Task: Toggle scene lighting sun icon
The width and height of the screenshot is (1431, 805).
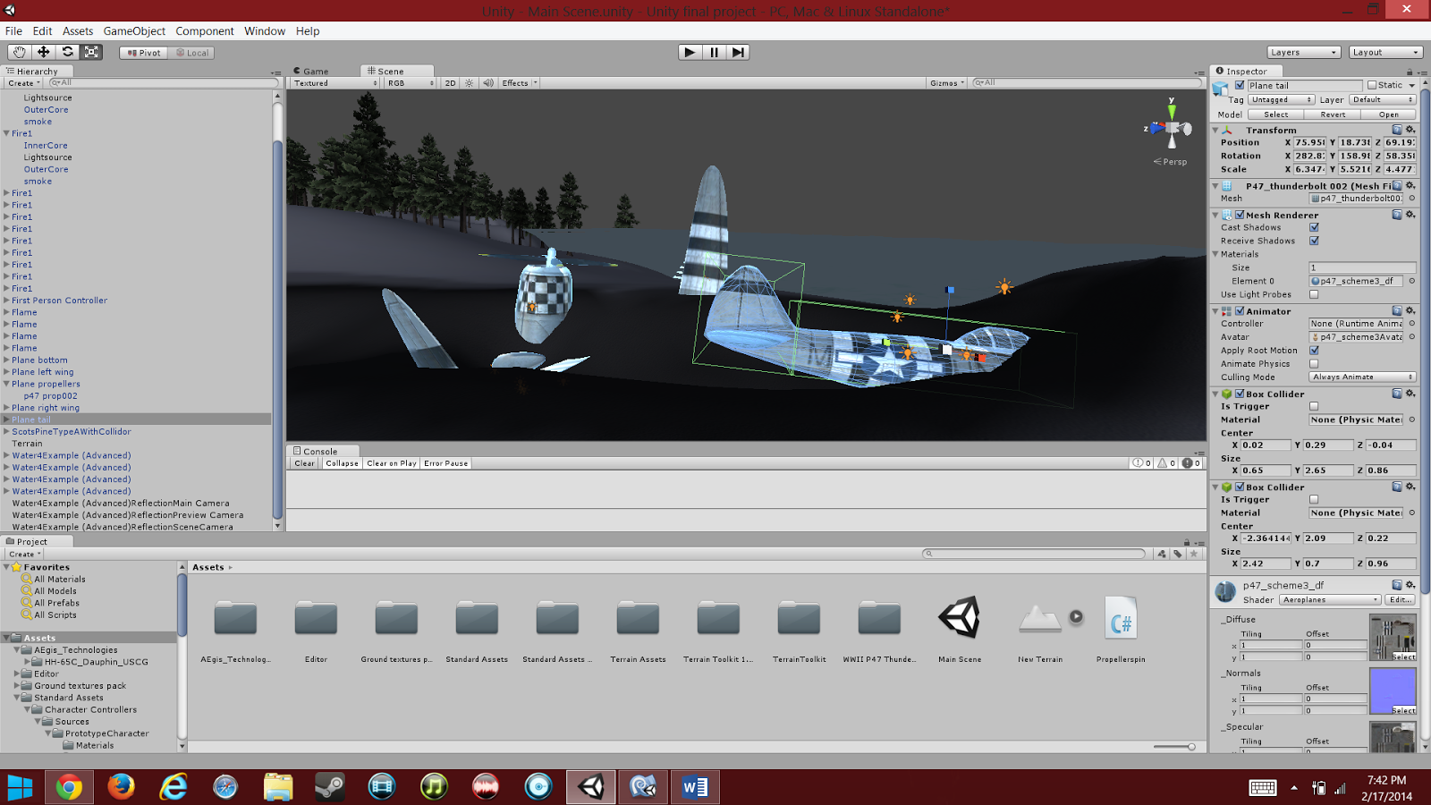Action: click(470, 83)
